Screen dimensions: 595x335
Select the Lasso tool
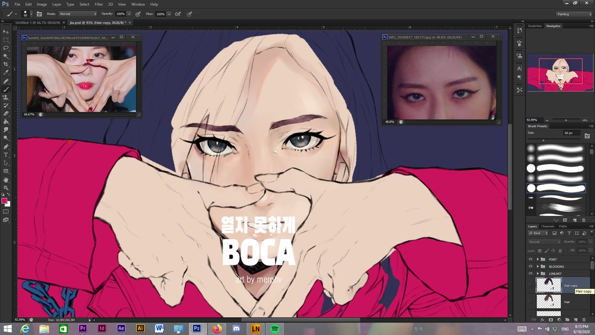[x=6, y=48]
